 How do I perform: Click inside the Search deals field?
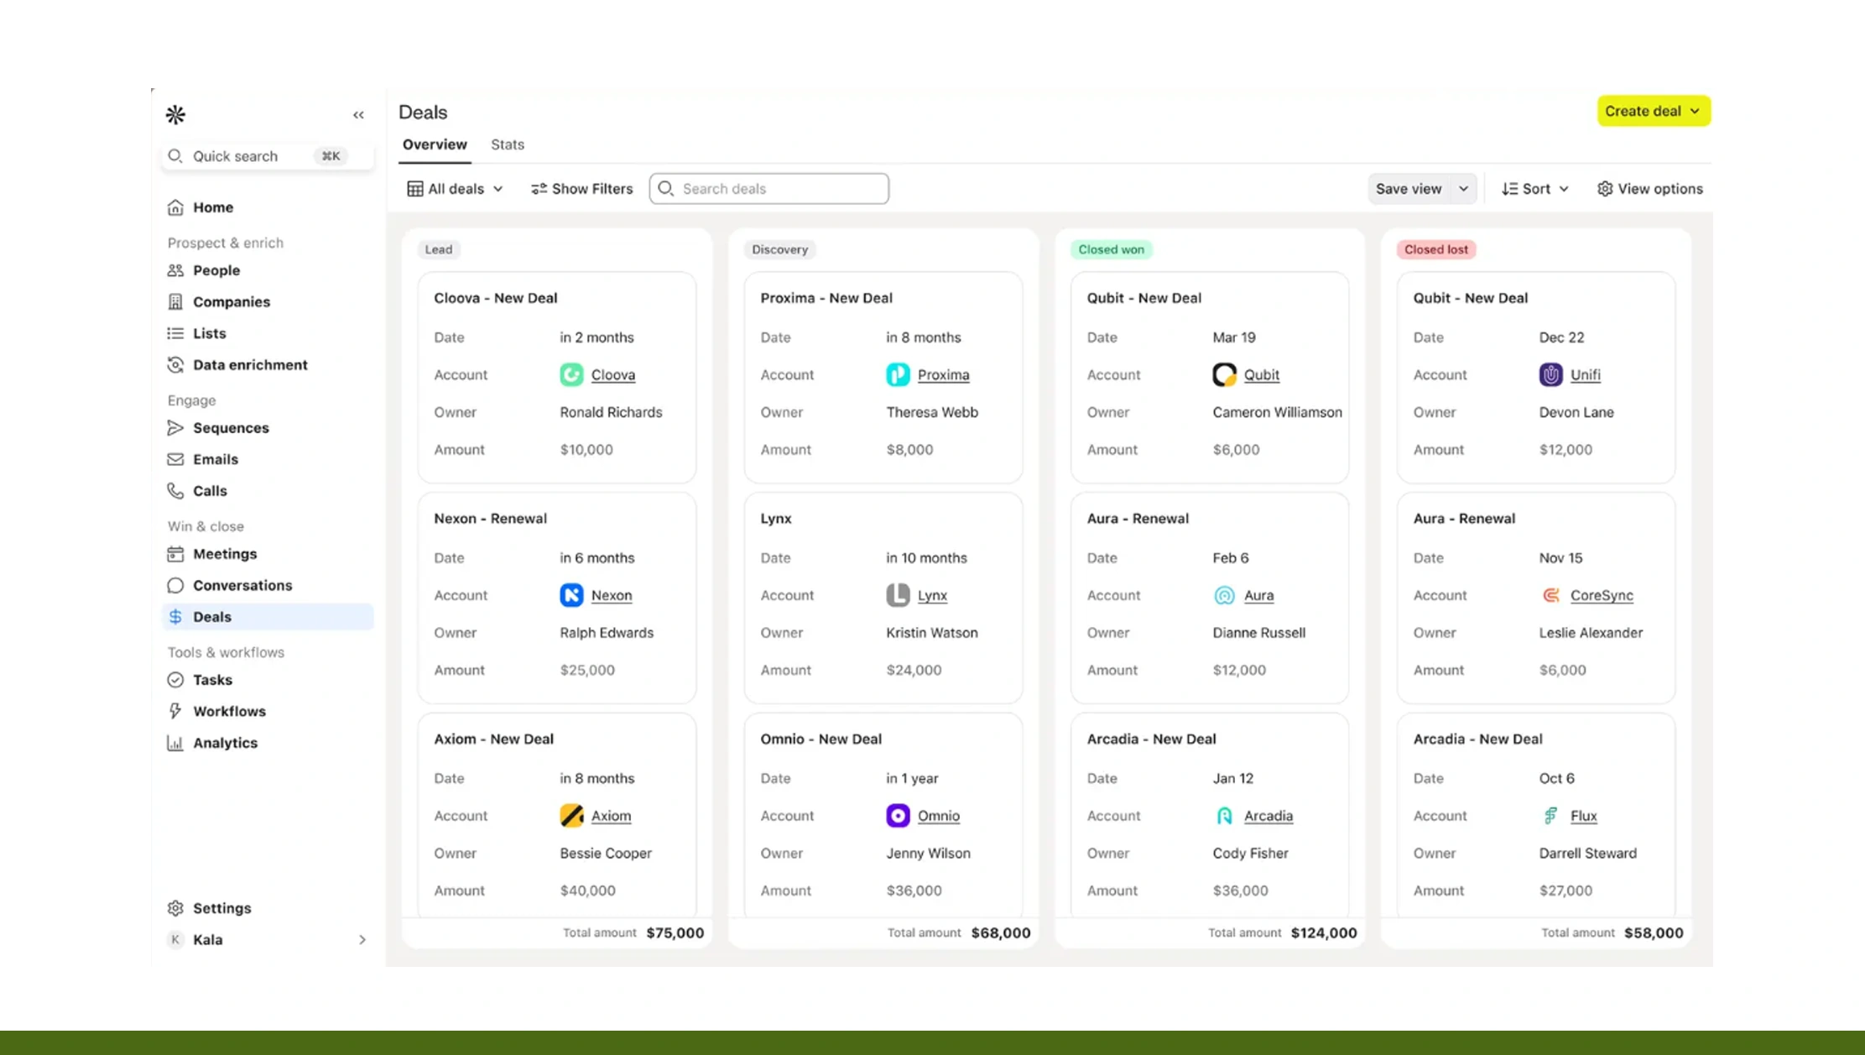(768, 188)
